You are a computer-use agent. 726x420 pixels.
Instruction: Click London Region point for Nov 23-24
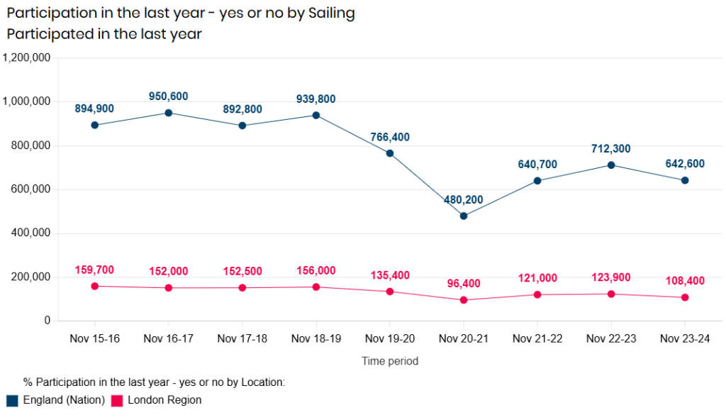(x=685, y=297)
